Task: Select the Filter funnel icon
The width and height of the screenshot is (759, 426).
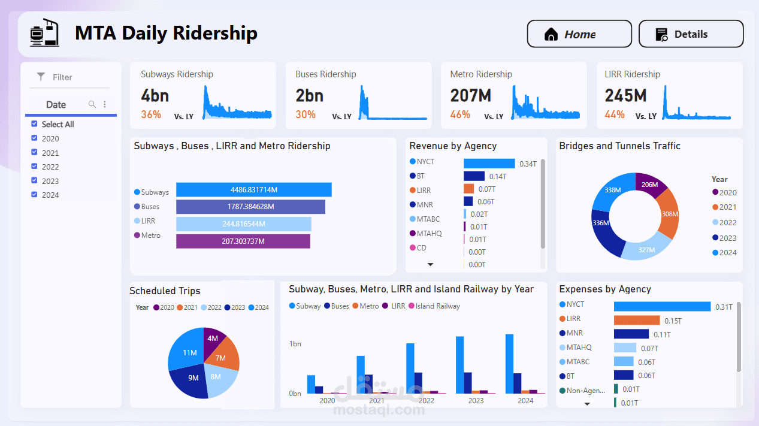Action: (41, 77)
